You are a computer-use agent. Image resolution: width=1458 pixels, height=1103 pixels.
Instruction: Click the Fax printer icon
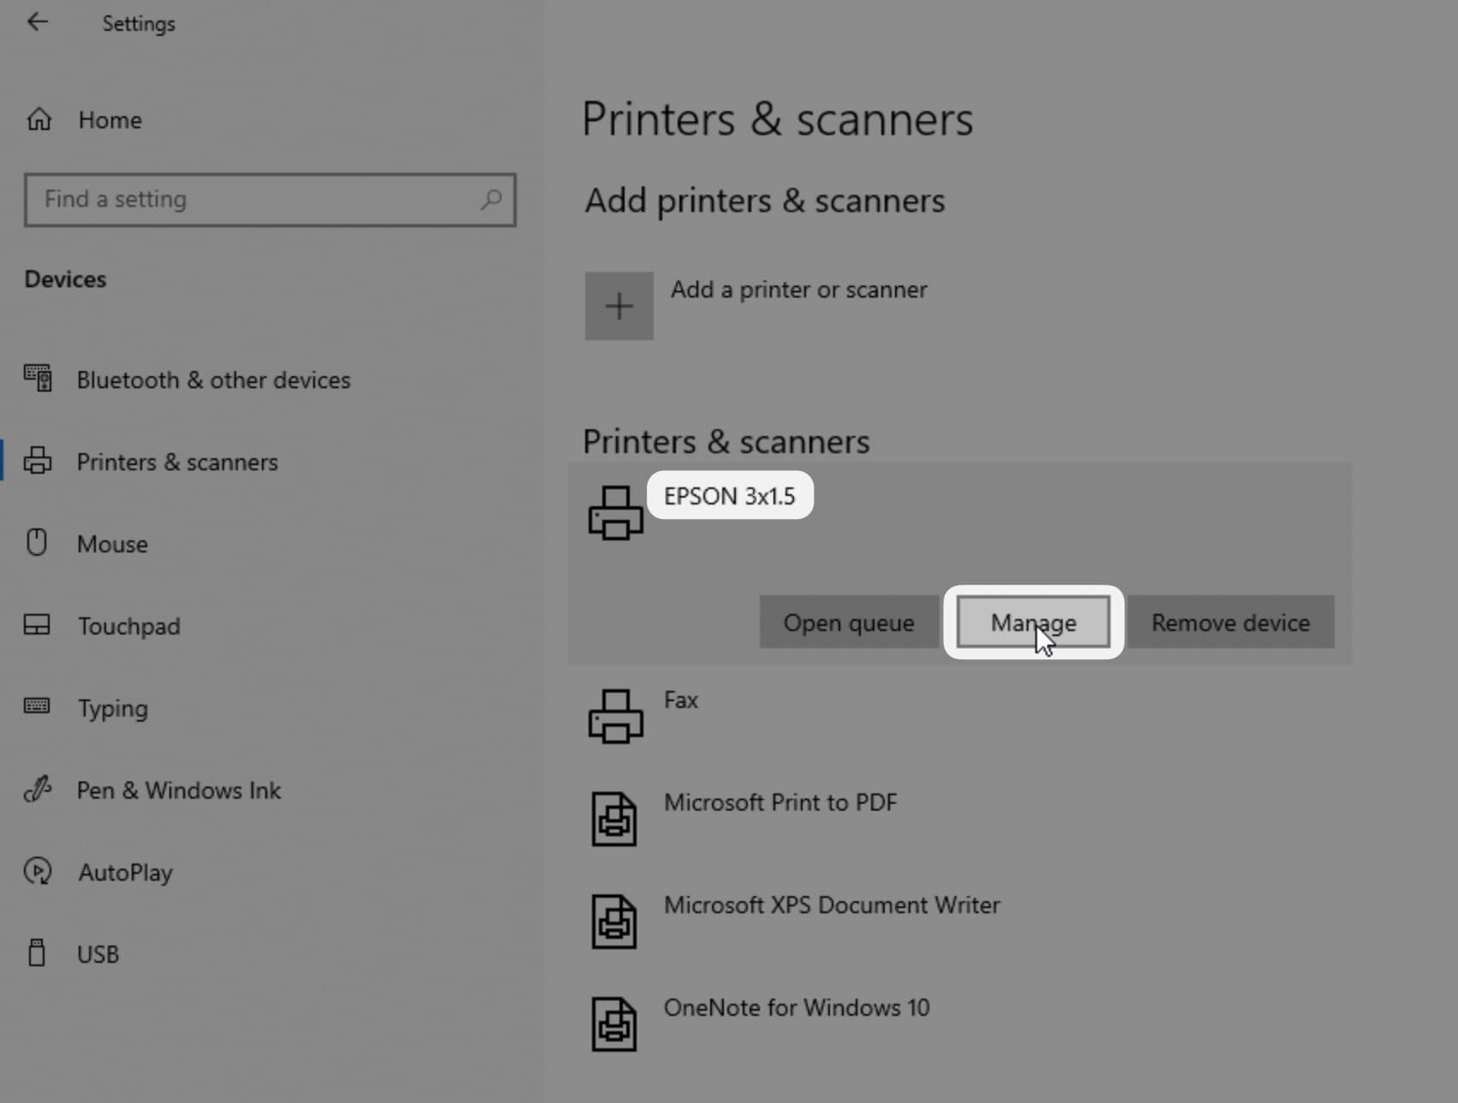tap(615, 717)
